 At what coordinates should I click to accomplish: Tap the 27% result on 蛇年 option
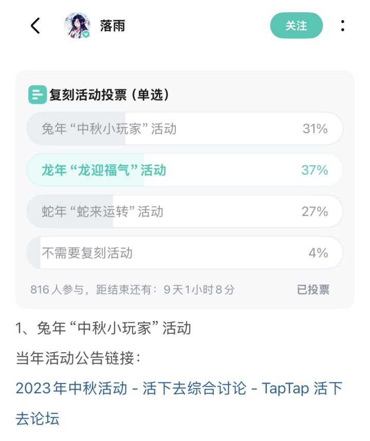click(314, 212)
